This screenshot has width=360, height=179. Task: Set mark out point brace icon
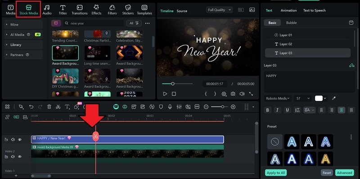pos(215,94)
